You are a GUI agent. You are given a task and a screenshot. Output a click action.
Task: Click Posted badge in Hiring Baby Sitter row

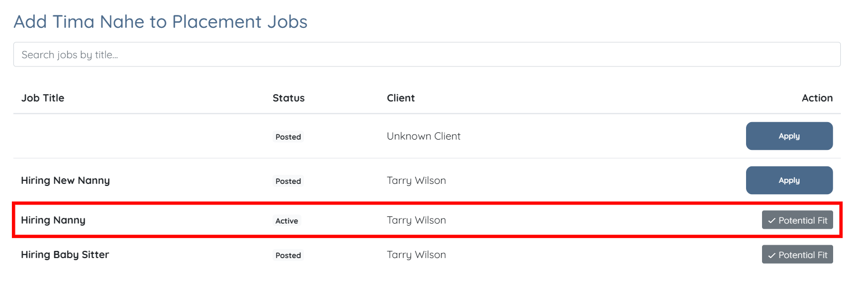click(x=288, y=256)
